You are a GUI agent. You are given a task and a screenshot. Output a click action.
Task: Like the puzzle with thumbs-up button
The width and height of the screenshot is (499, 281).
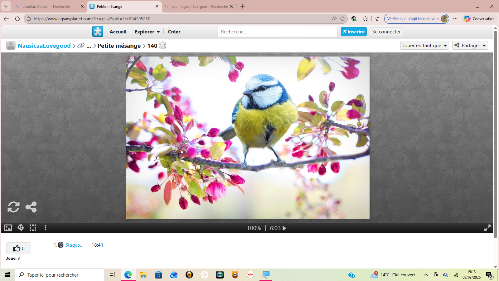click(x=18, y=248)
